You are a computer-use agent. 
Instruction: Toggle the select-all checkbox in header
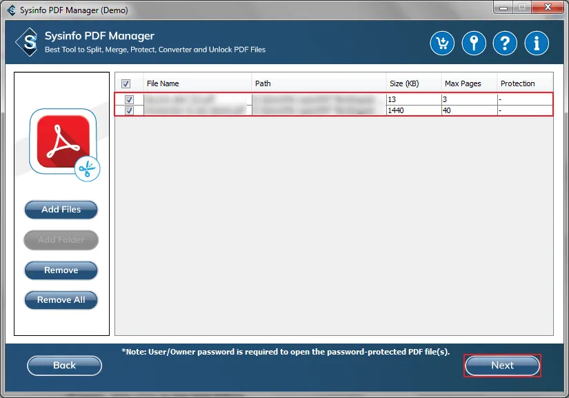[126, 84]
